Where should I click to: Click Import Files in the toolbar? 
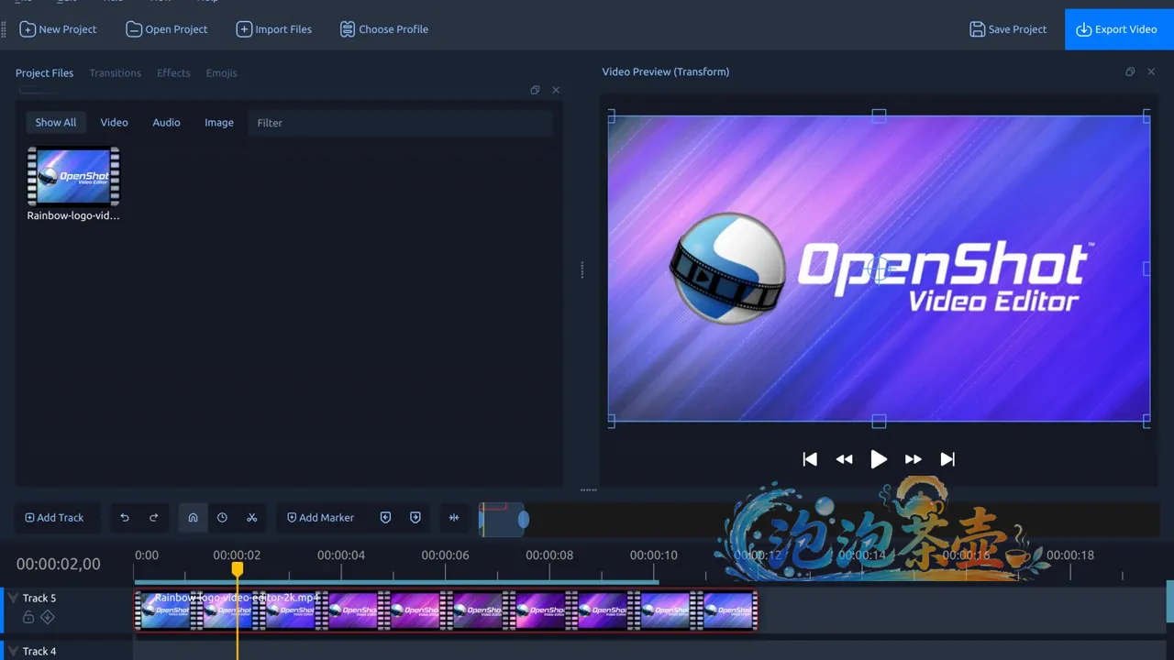(274, 29)
